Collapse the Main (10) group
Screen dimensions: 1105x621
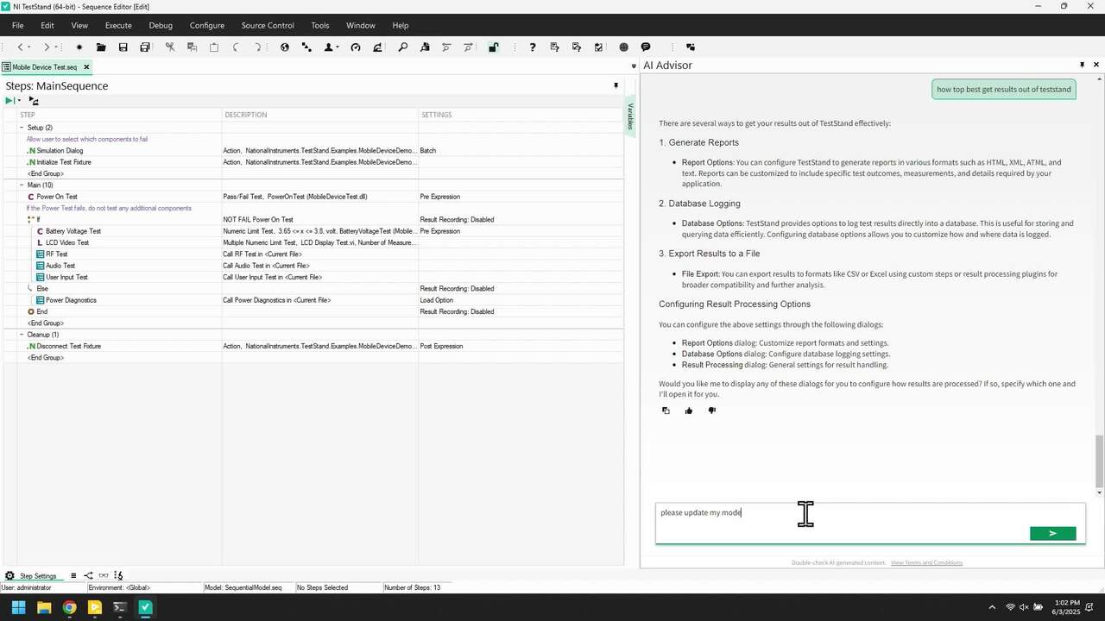20,185
